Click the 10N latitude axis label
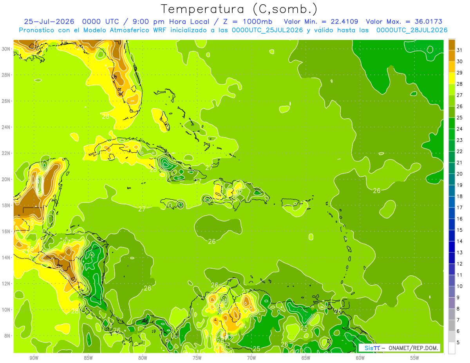 coord(7,310)
